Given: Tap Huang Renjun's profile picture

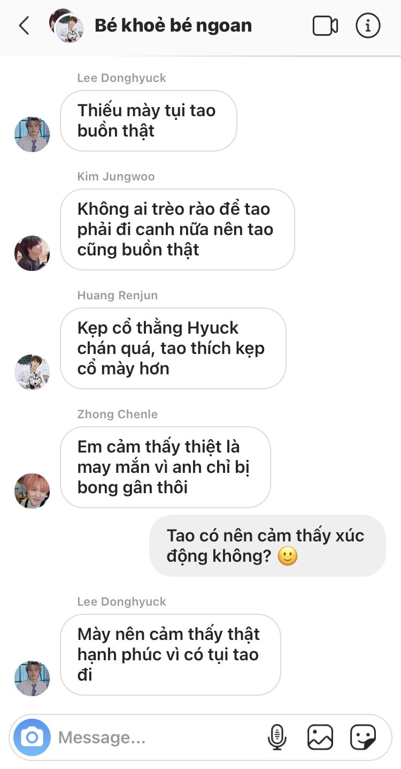Looking at the screenshot, I should [32, 372].
